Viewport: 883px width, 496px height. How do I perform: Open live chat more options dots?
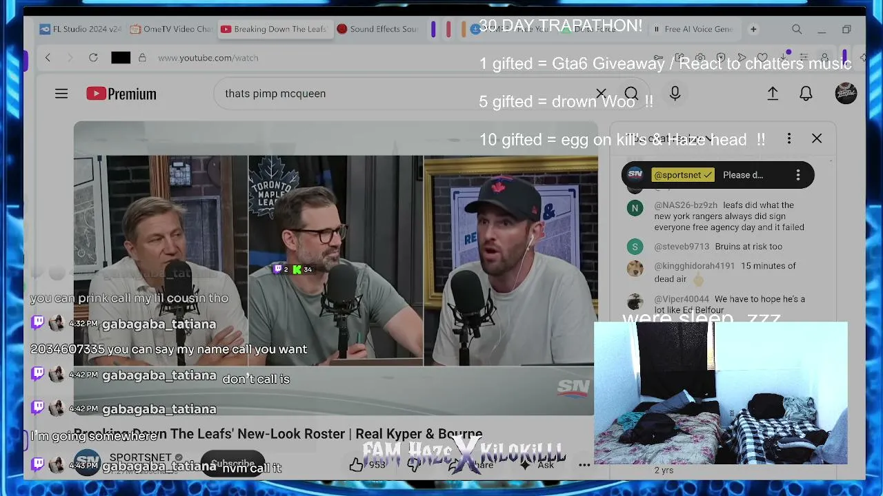pyautogui.click(x=789, y=139)
